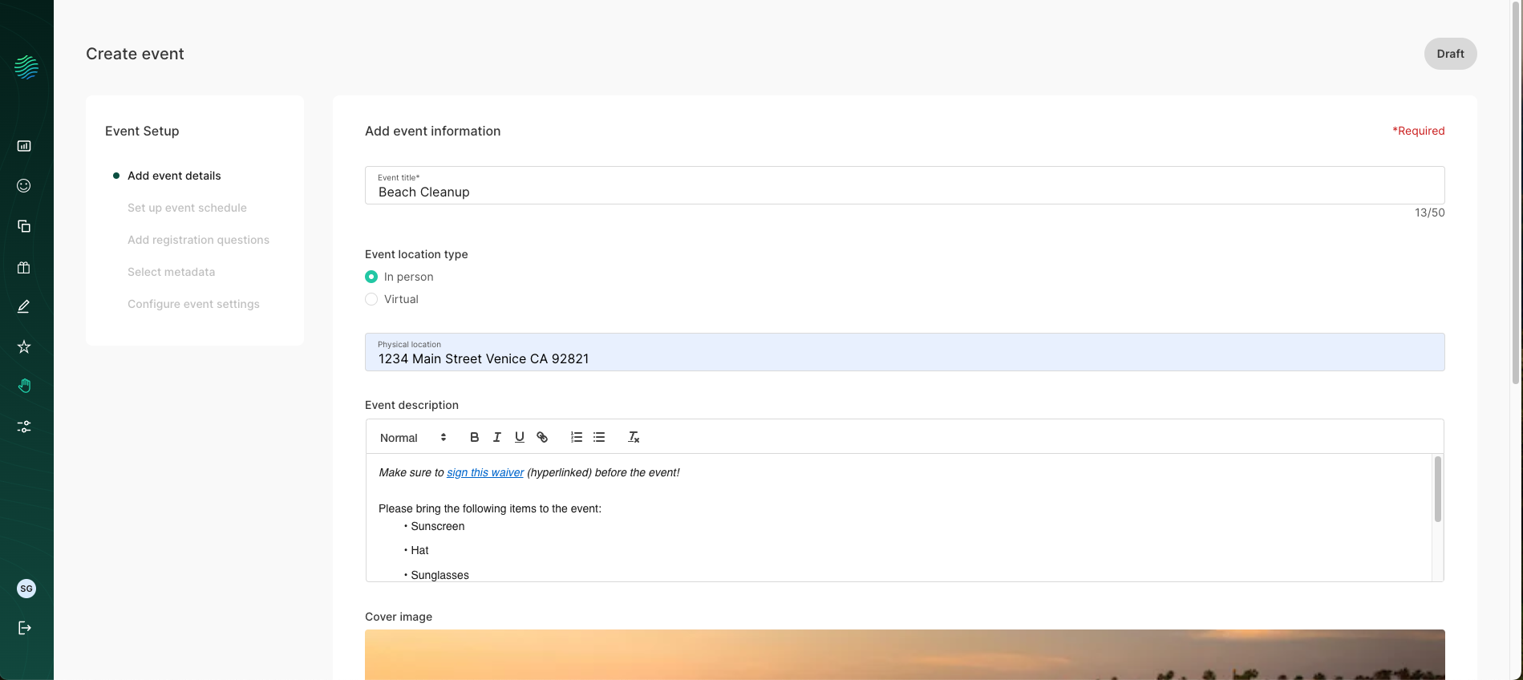Go to Select metadata step
The image size is (1523, 680).
[x=171, y=272]
